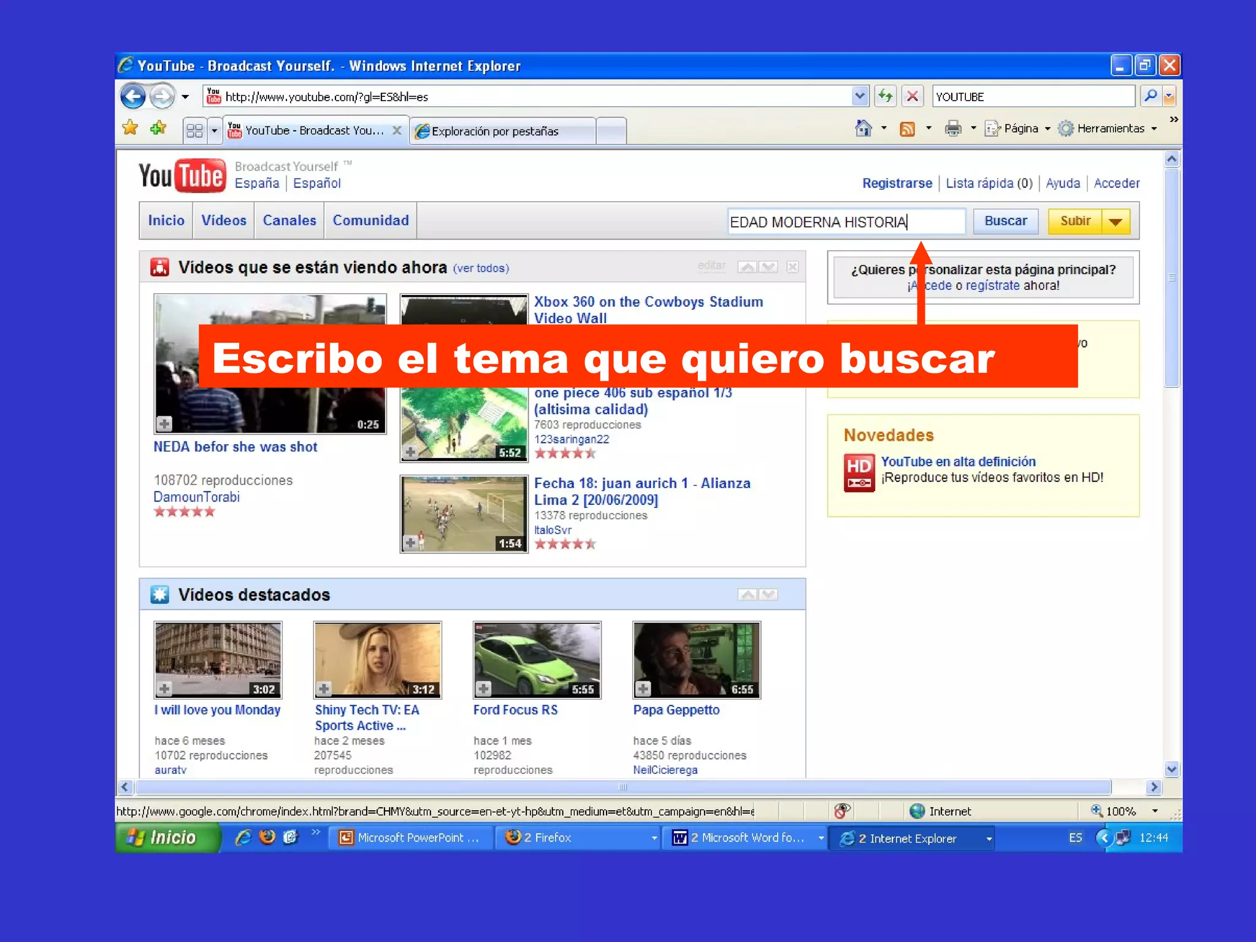
Task: Open the Inicio tab on YouTube
Action: tap(166, 220)
